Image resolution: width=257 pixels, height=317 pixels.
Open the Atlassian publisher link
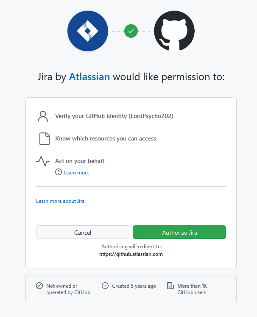(89, 77)
